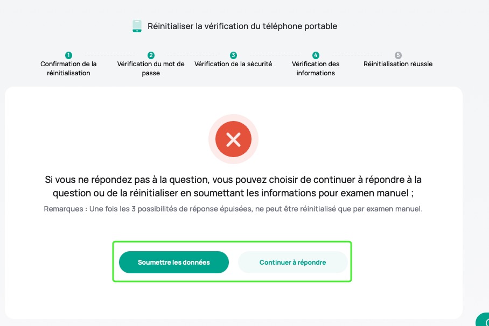
Task: Open the green chat bubble at corner
Action: 483,320
